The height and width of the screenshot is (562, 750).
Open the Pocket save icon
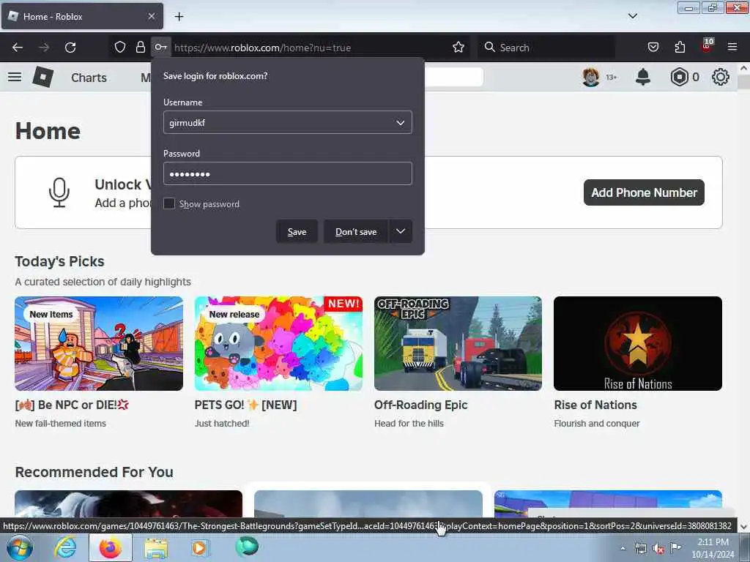(653, 47)
